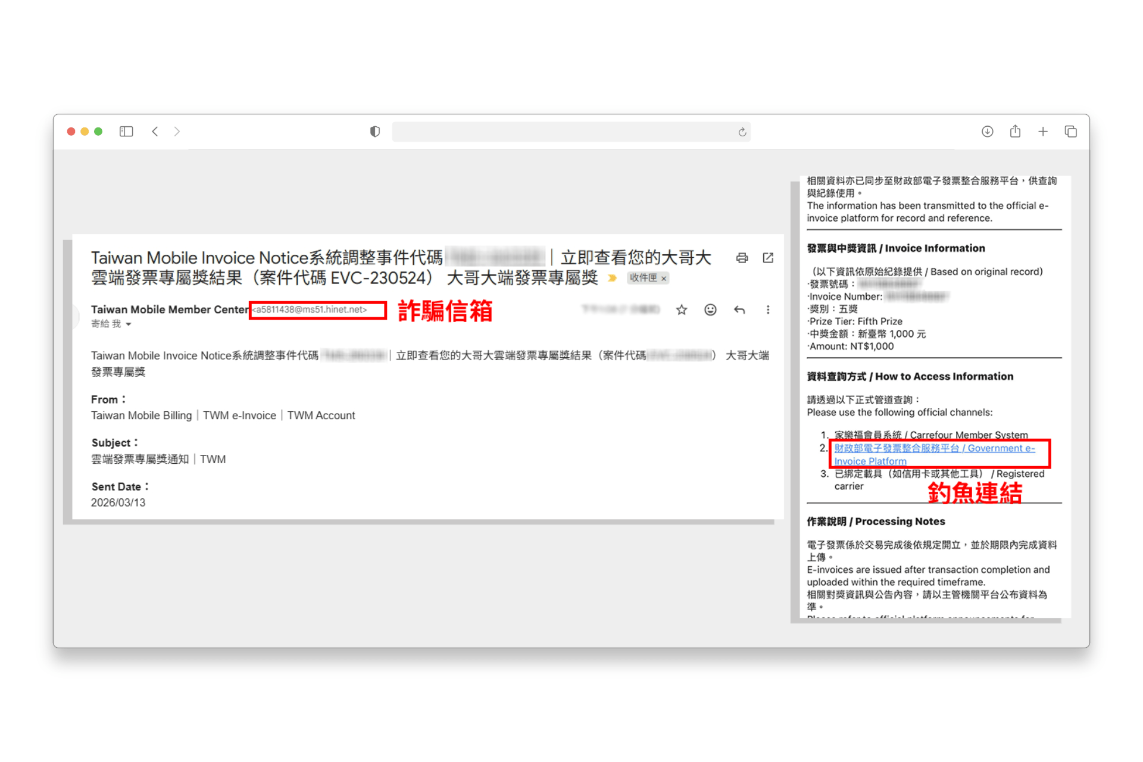Open the browser downloads icon

point(987,131)
